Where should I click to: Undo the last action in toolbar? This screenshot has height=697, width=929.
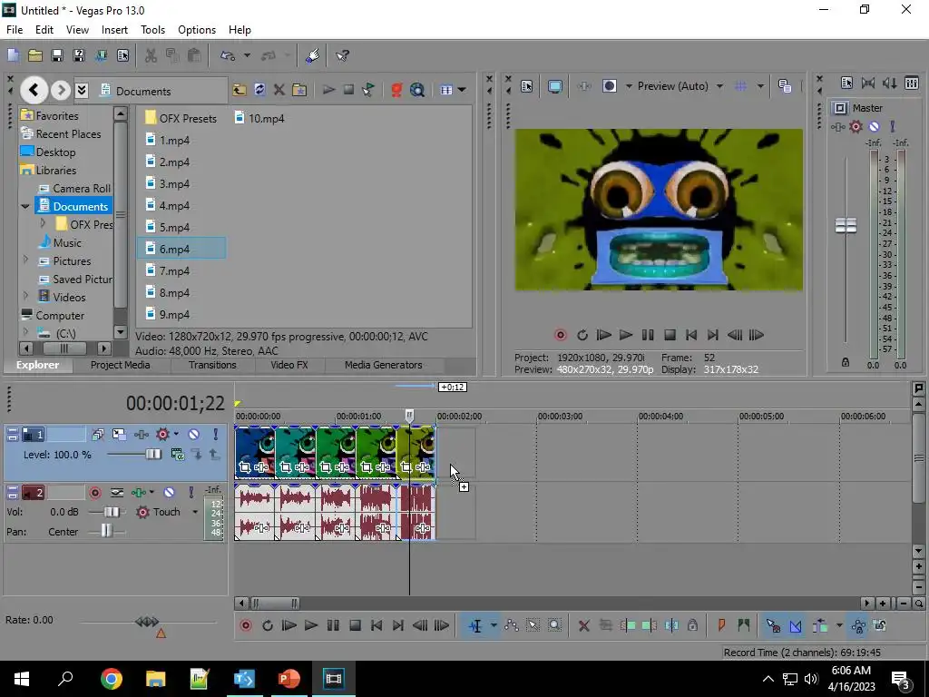(228, 55)
